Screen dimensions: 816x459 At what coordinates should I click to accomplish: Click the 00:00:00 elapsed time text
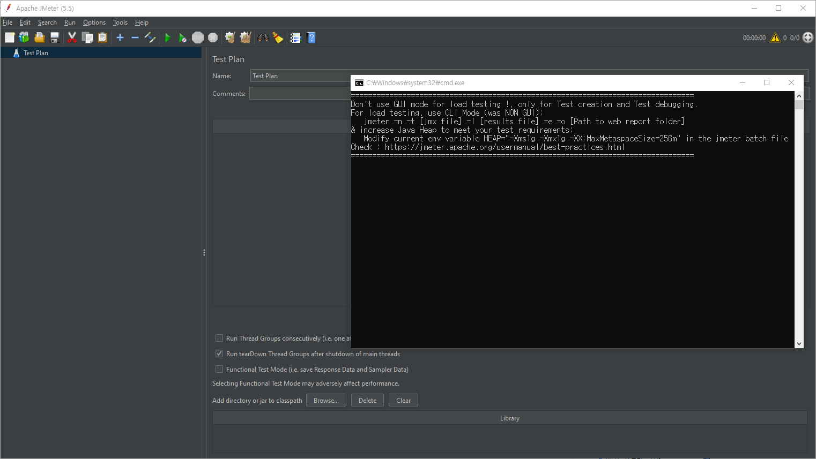pos(754,38)
